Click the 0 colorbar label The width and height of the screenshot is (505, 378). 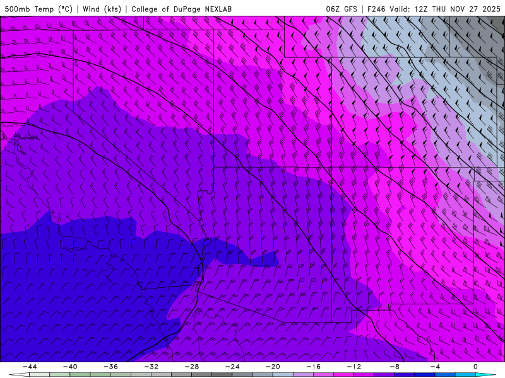click(476, 367)
